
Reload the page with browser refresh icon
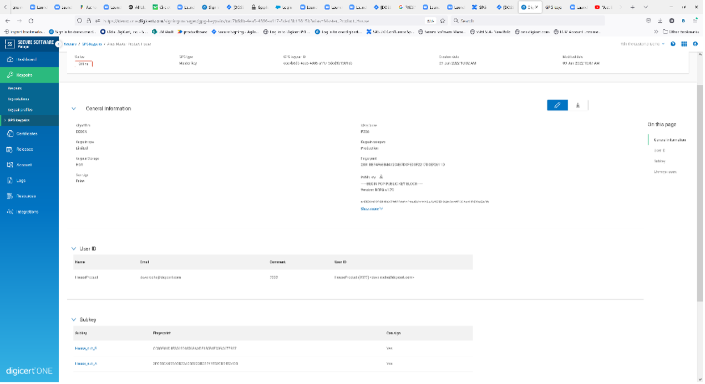pyautogui.click(x=31, y=21)
